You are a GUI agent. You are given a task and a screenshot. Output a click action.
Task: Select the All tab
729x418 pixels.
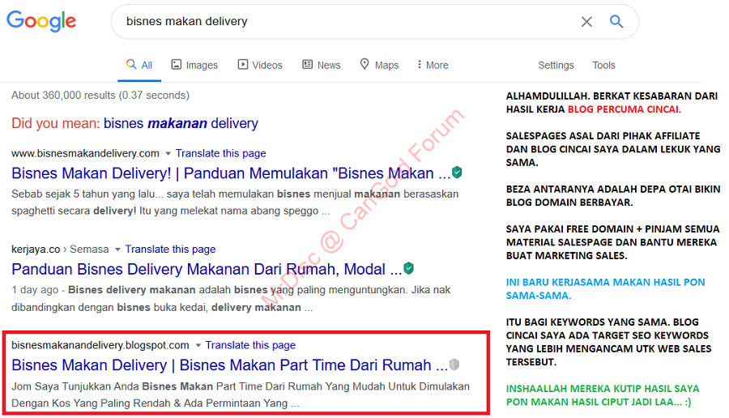click(x=139, y=65)
